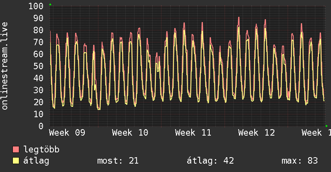Image resolution: width=331 pixels, height=172 pixels.
Task: Click the yellow átlag legend swatch
Action: tap(16, 161)
